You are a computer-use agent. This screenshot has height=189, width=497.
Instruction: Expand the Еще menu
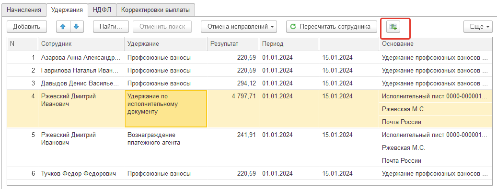point(478,27)
